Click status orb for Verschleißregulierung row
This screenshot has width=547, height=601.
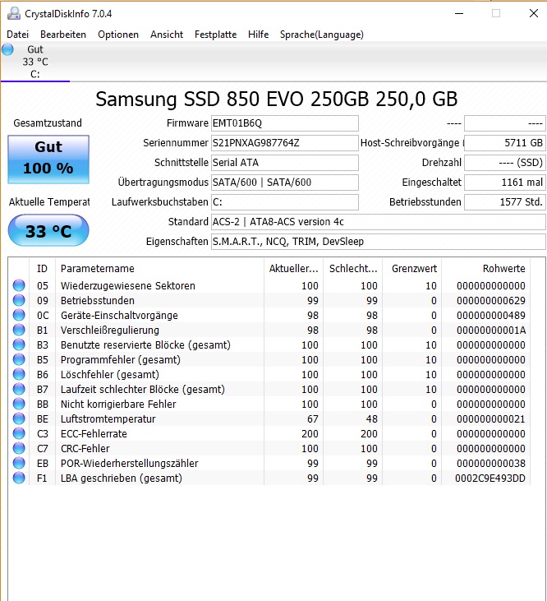click(x=19, y=330)
